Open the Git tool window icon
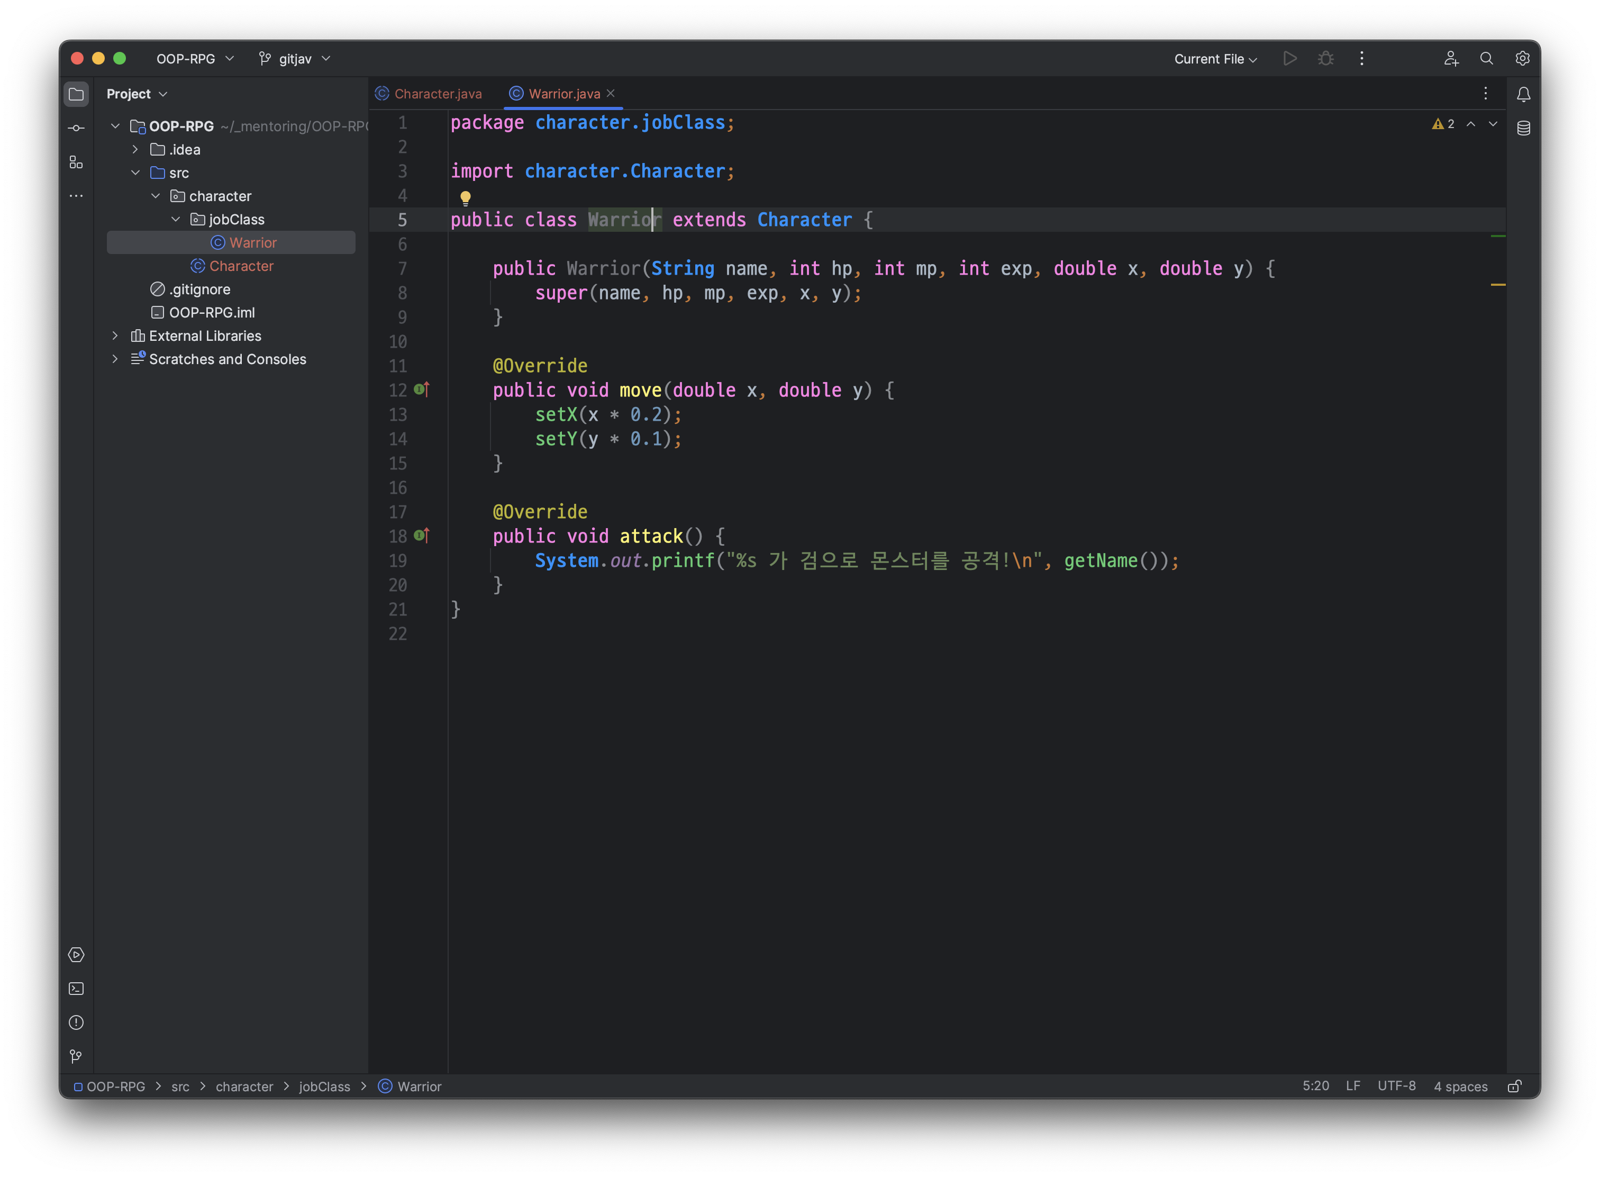This screenshot has width=1600, height=1177. 76,1056
